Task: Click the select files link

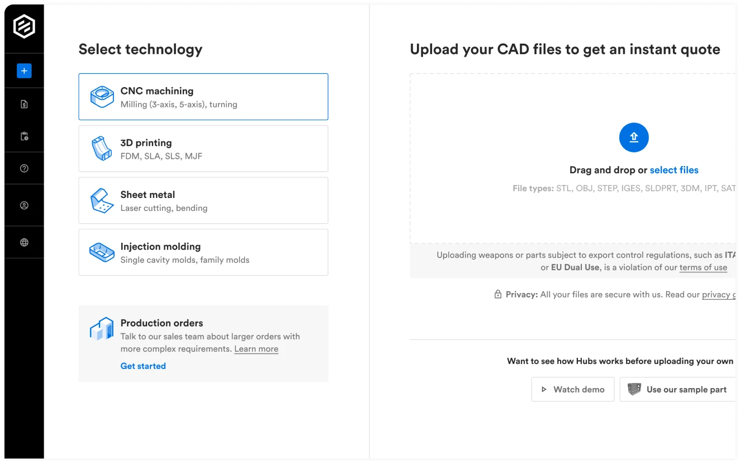Action: pyautogui.click(x=673, y=170)
